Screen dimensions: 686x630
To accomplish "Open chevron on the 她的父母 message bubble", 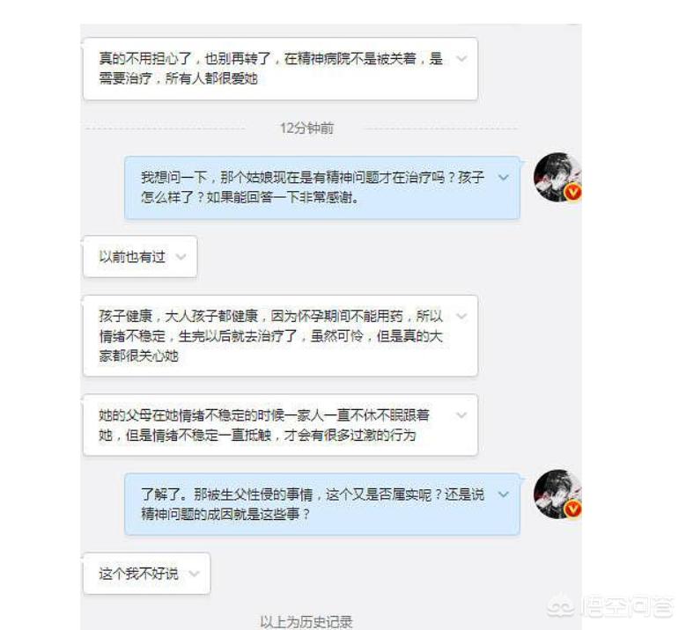I will point(462,415).
